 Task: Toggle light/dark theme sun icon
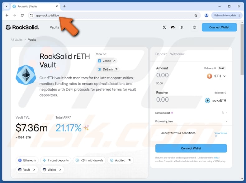pyautogui.click(x=195, y=27)
